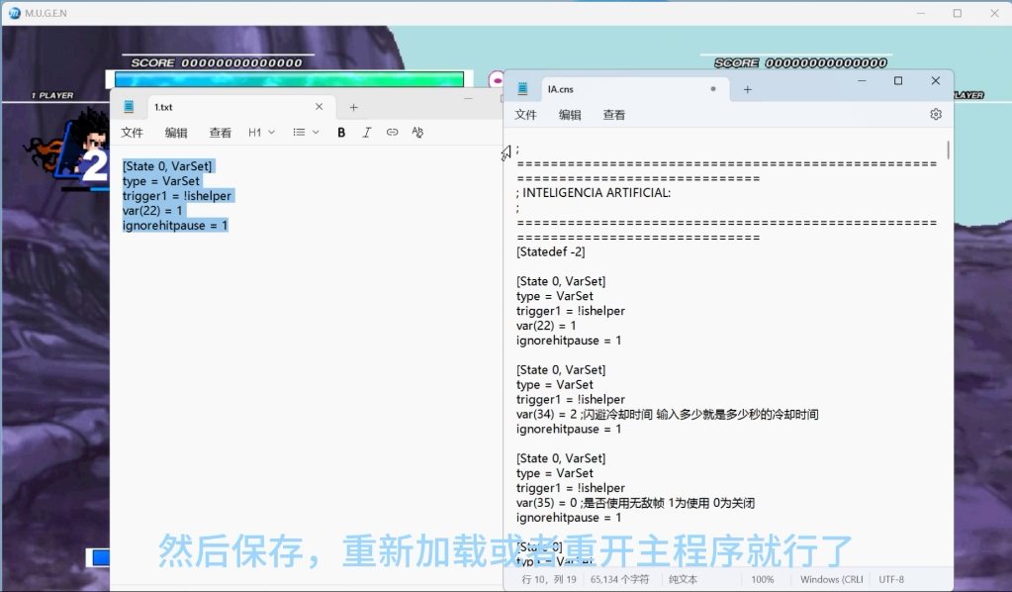Open the 编辑 menu in IA.cns Notepad

(570, 115)
